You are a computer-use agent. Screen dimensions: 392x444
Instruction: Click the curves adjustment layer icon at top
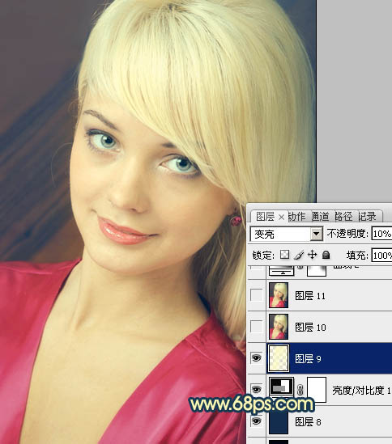click(x=281, y=271)
